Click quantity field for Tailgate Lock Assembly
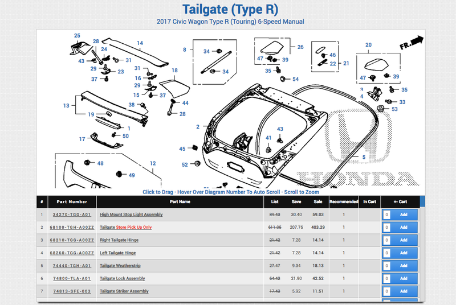456x305 pixels. tap(386, 279)
